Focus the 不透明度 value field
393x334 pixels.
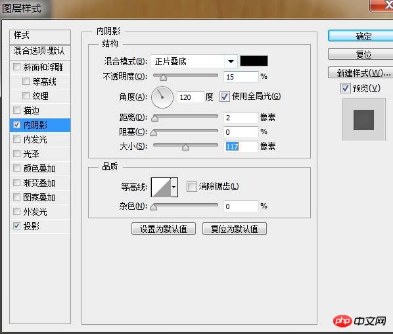[241, 77]
